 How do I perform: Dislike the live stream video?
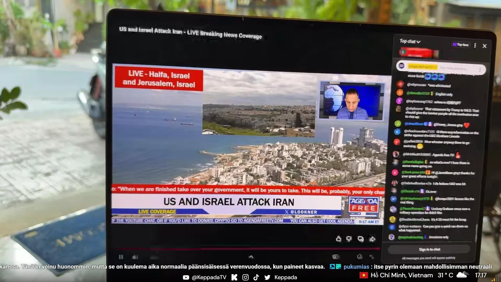pos(349,239)
